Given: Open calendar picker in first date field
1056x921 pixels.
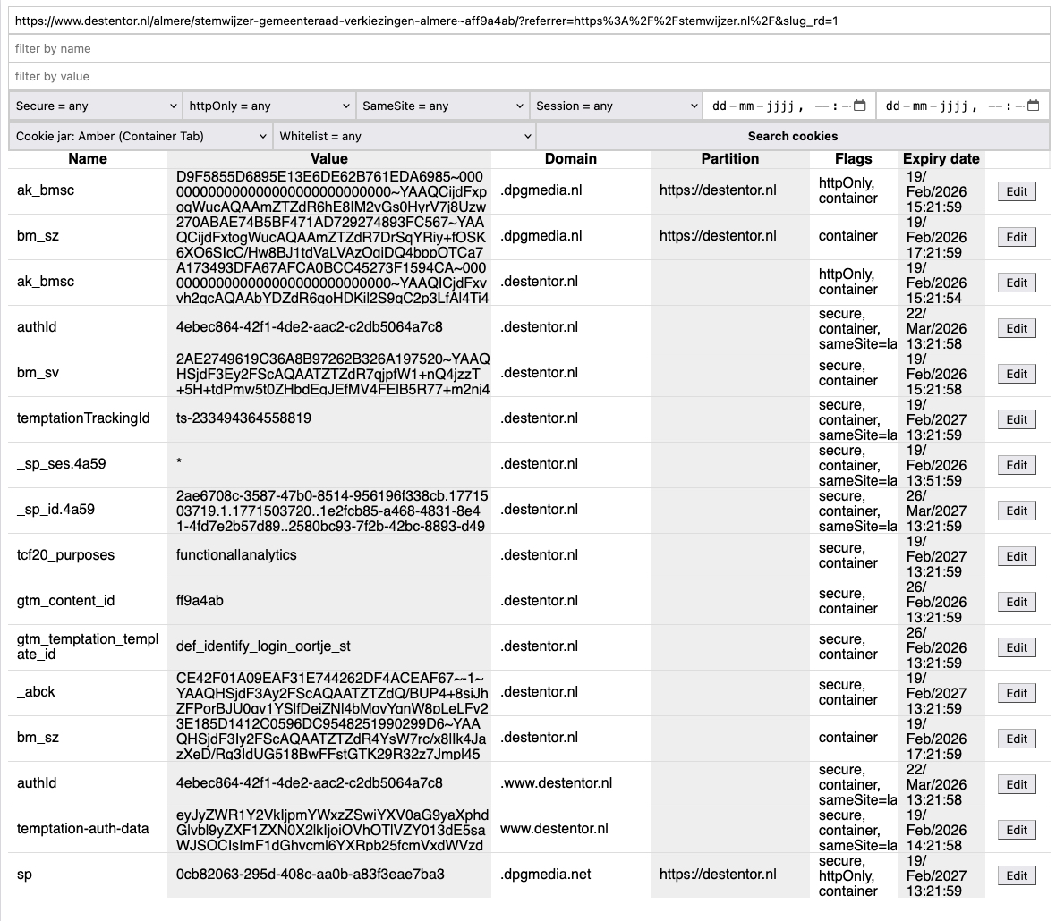Looking at the screenshot, I should click(859, 106).
